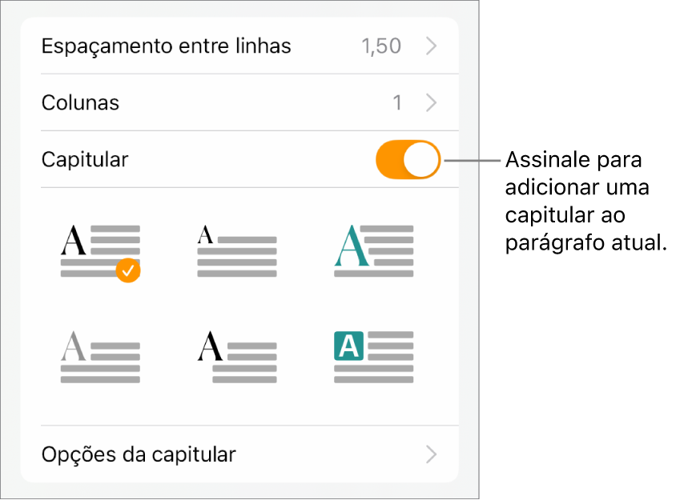Expand Espaçamento entre linhas via its chevron
Image resolution: width=688 pixels, height=500 pixels.
[x=432, y=46]
